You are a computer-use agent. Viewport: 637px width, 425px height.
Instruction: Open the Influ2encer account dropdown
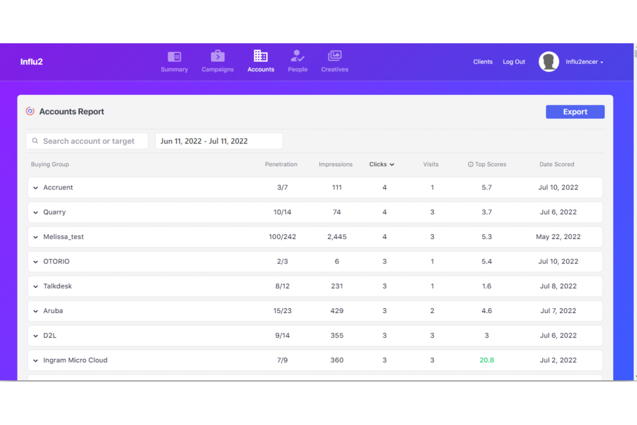point(584,62)
